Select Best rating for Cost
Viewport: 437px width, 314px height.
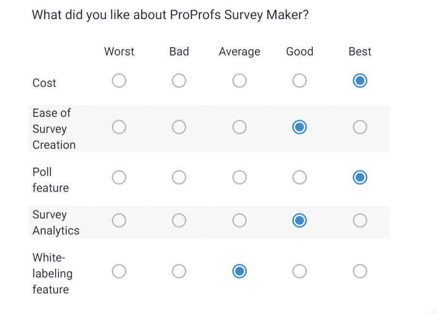pos(360,81)
